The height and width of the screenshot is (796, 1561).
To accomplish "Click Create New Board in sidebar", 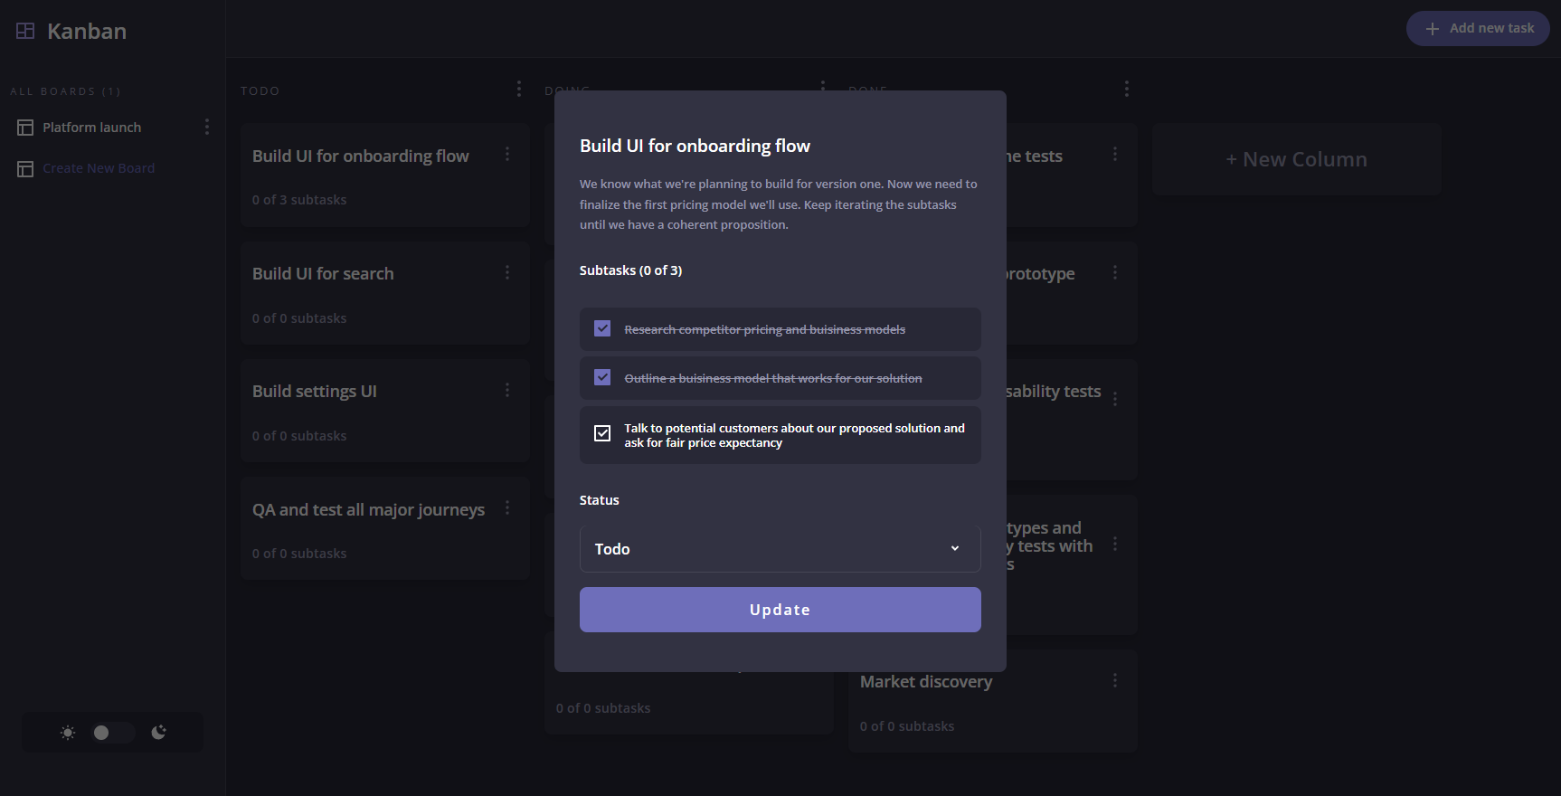I will (99, 168).
